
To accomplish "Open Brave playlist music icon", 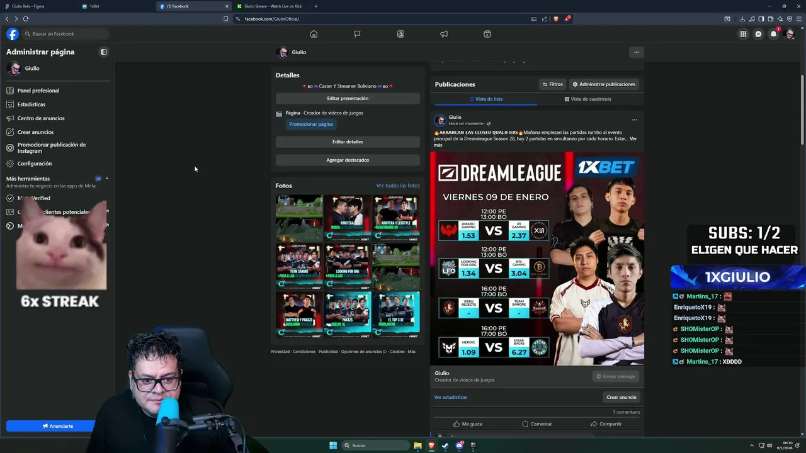I will coord(752,19).
